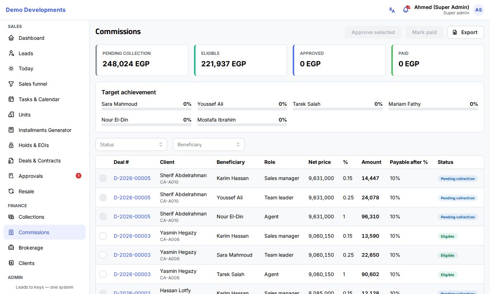Click the Eligible 221,937 EGP card
Viewport: 490px width, 294px height.
tap(240, 60)
